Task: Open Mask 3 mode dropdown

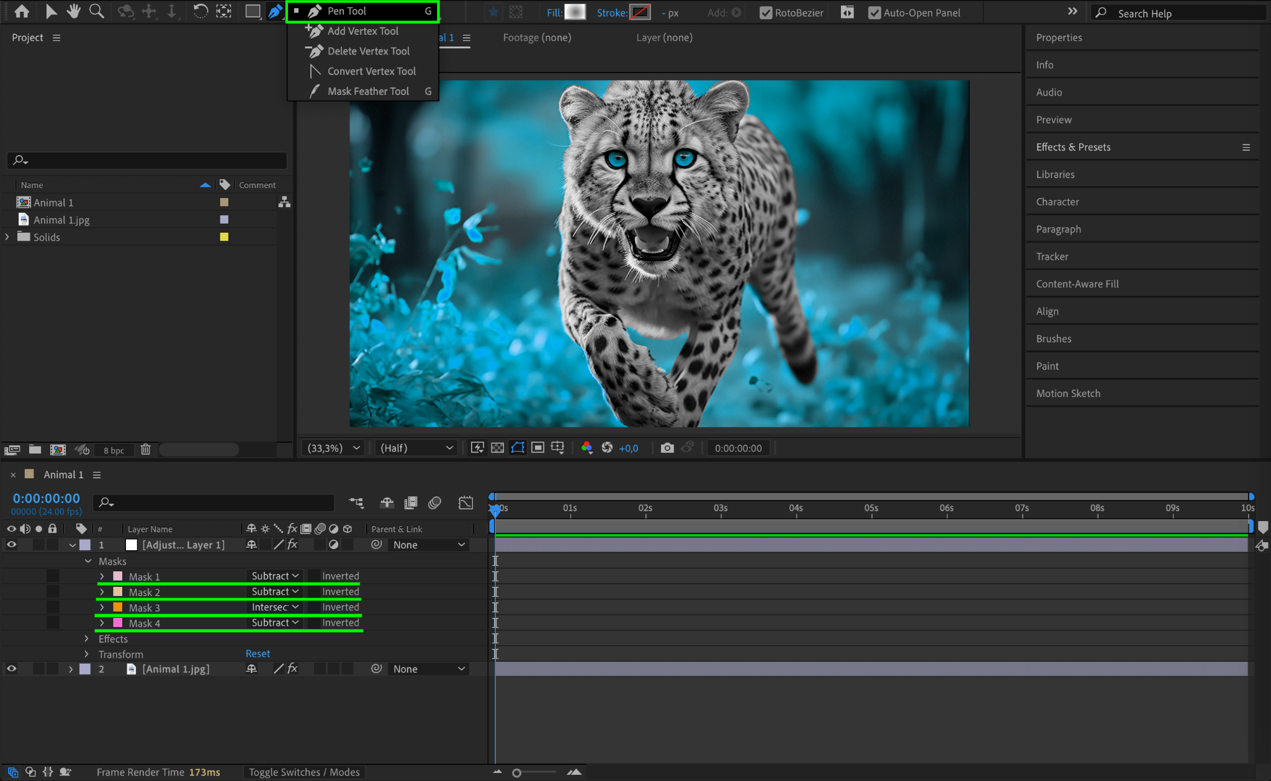Action: click(x=275, y=607)
